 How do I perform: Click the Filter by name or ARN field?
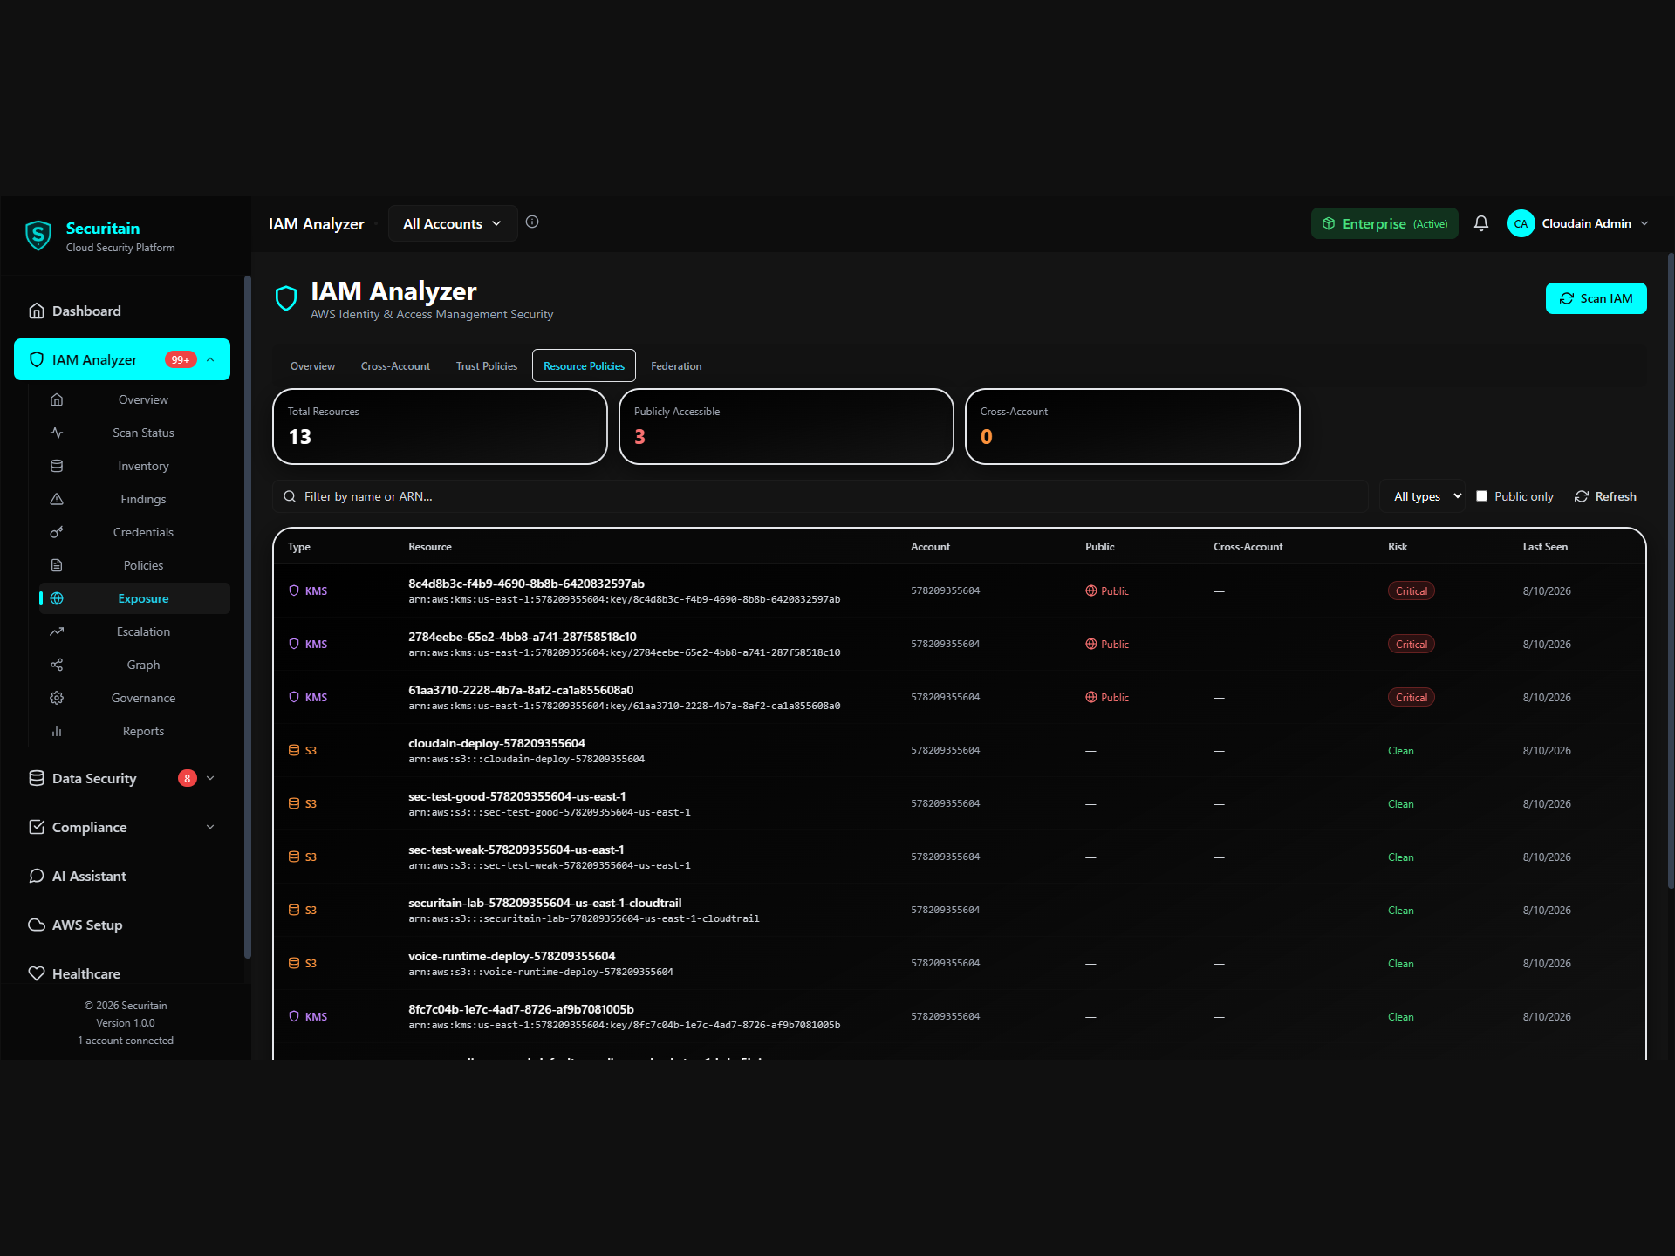click(820, 496)
